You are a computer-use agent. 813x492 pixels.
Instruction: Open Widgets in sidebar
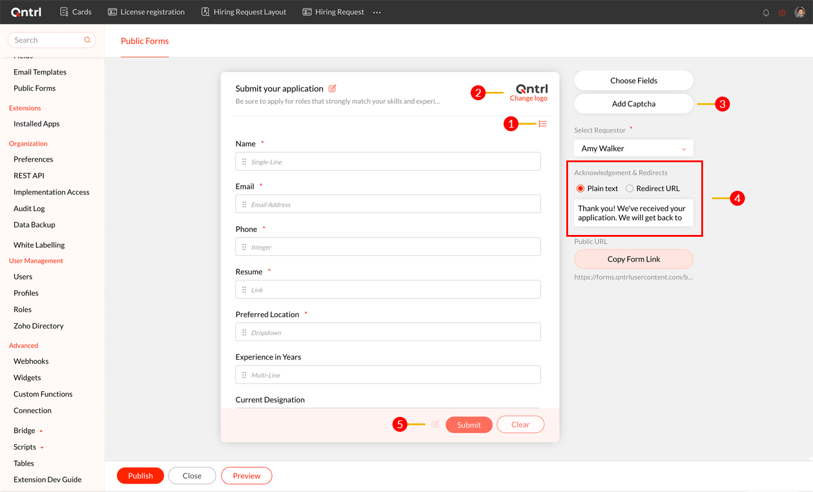coord(27,377)
